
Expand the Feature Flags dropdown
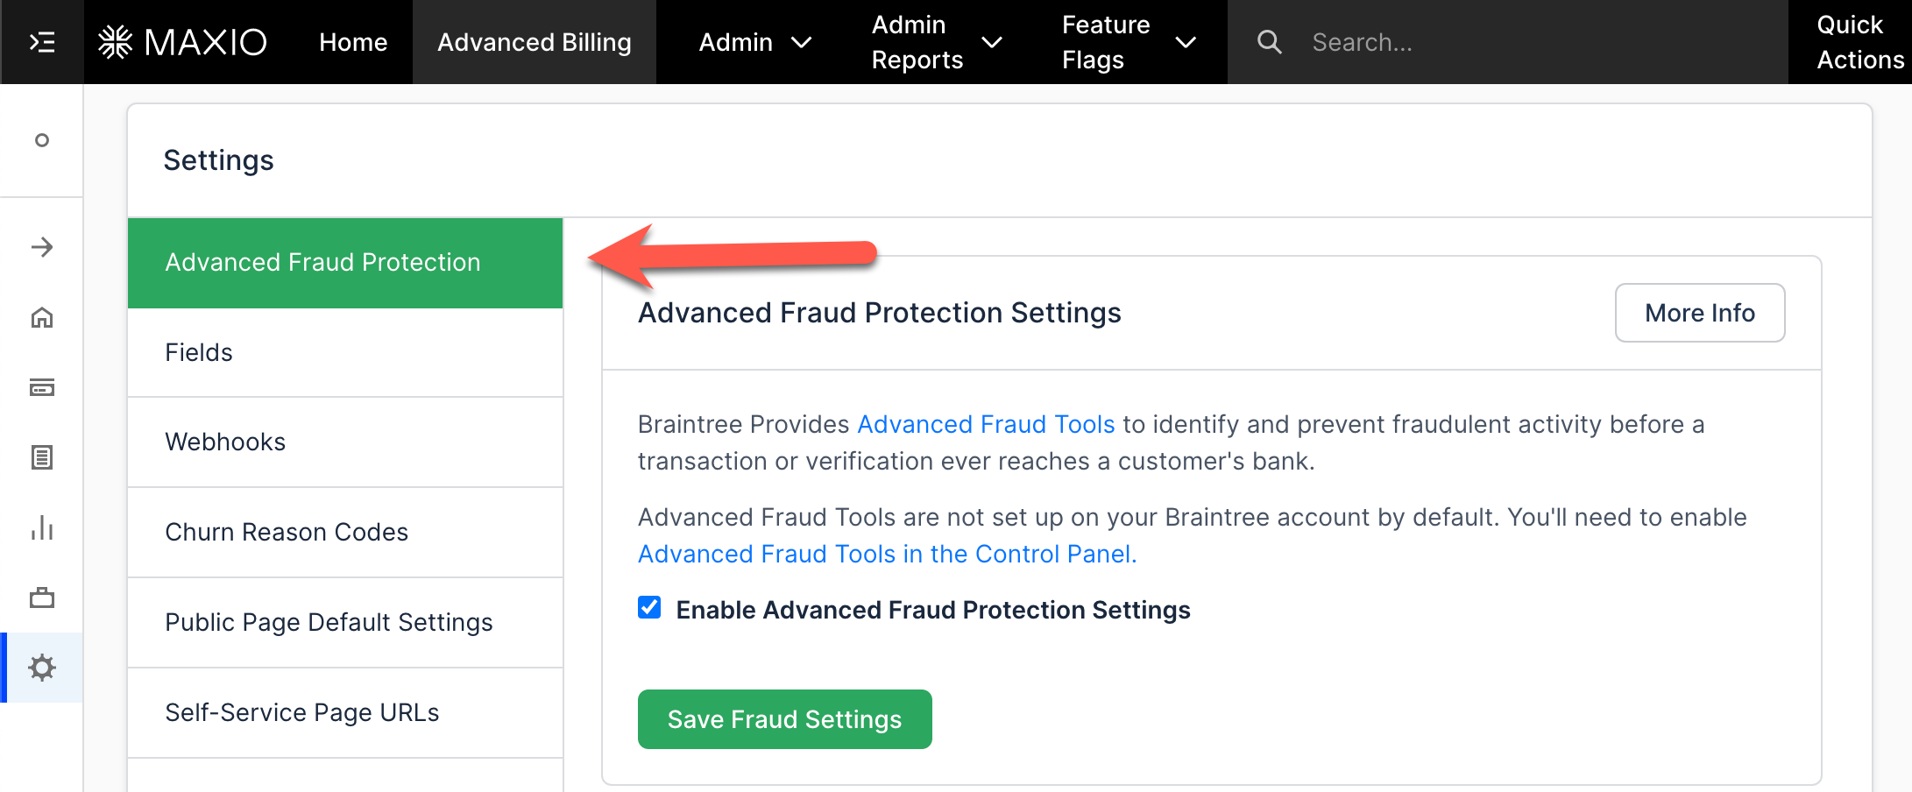pos(1129,42)
